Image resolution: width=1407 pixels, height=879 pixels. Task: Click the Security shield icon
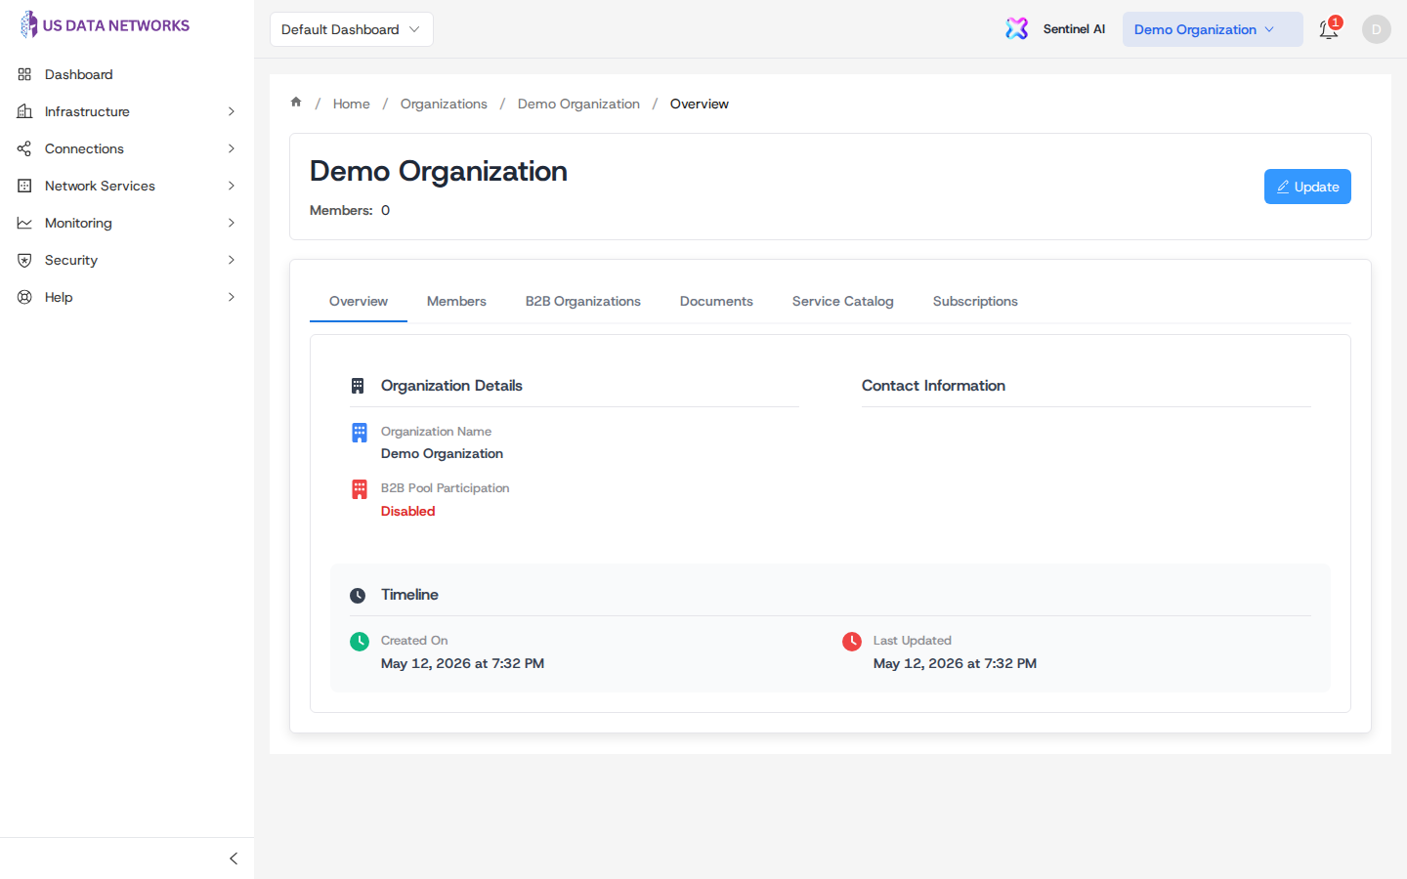coord(24,260)
